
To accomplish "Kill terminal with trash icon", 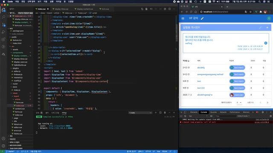I will click(x=165, y=113).
